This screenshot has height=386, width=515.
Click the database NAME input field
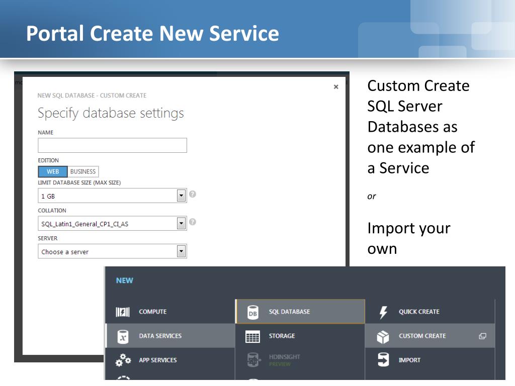(112, 145)
